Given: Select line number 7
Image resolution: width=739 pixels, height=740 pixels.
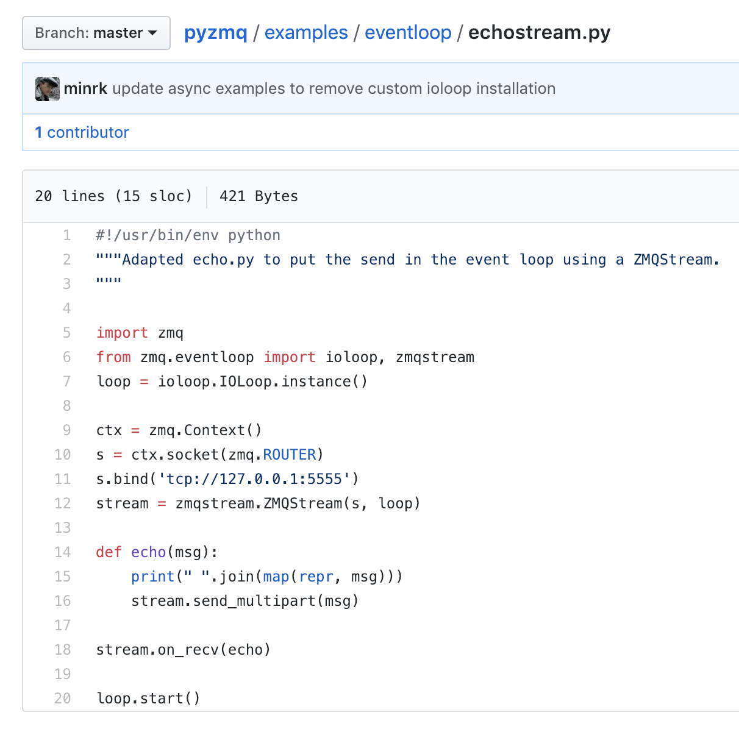Looking at the screenshot, I should coord(66,382).
